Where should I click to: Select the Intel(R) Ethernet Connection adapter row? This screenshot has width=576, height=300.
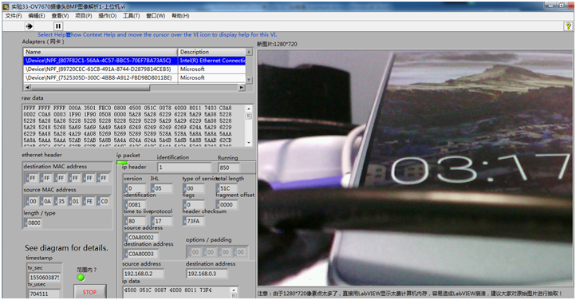[x=135, y=61]
